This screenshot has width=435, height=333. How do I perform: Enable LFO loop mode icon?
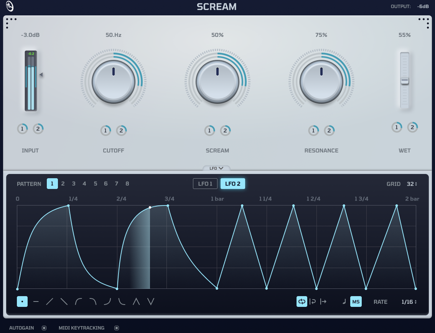pyautogui.click(x=302, y=302)
